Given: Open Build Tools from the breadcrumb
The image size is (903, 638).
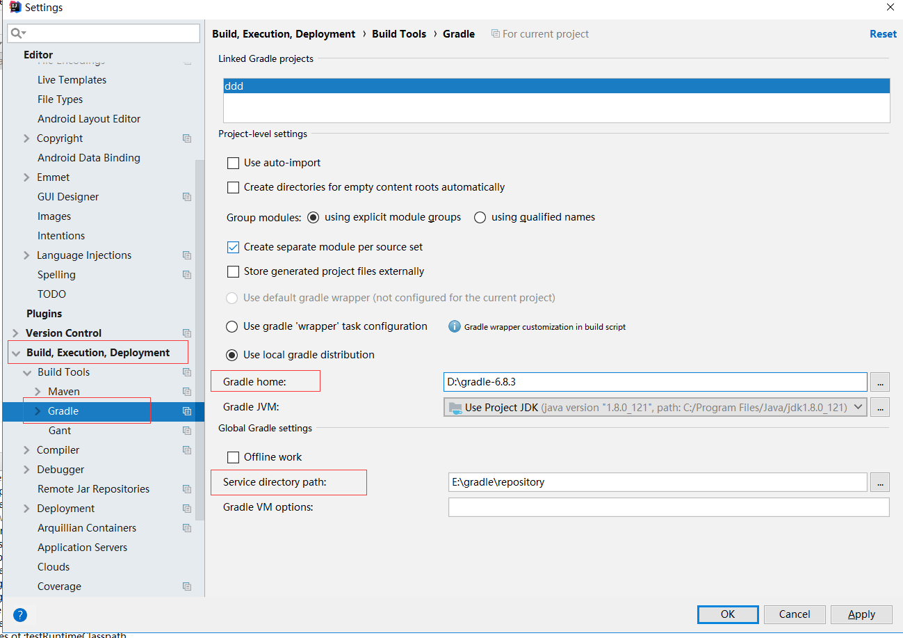Looking at the screenshot, I should pos(399,33).
